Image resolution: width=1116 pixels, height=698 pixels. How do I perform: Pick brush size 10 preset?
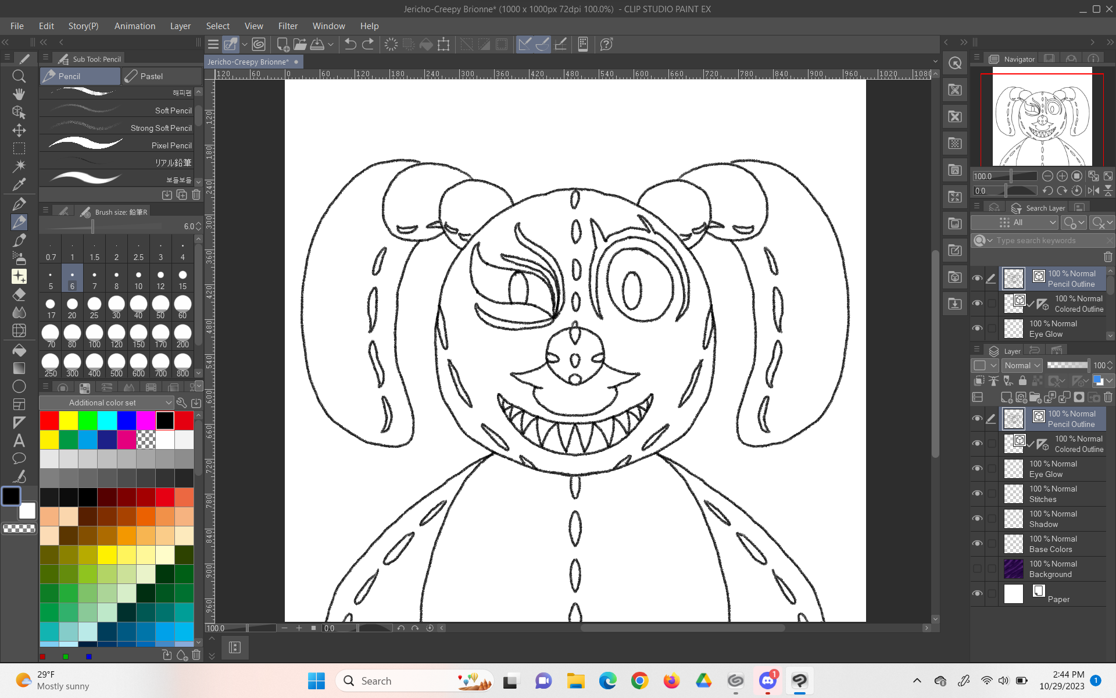(138, 279)
